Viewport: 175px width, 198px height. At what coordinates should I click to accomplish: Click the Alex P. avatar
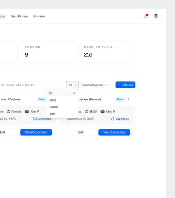tap(27, 112)
